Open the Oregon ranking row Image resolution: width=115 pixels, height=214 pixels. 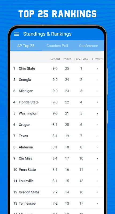[57, 125]
